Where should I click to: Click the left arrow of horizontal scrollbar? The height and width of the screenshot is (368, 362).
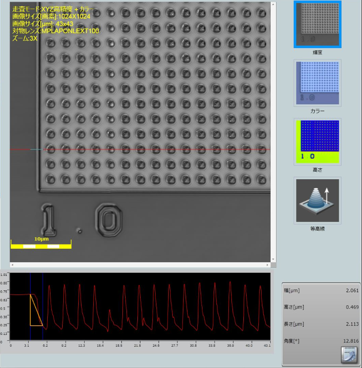click(12, 265)
